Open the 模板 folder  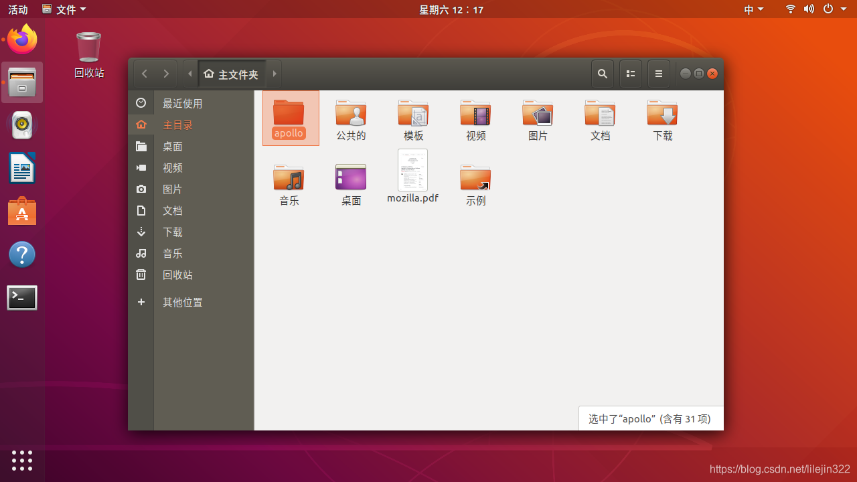pos(413,112)
